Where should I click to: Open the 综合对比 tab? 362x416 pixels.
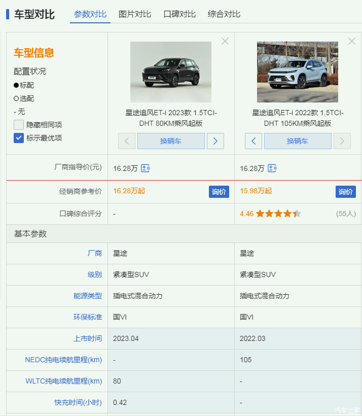pyautogui.click(x=224, y=14)
